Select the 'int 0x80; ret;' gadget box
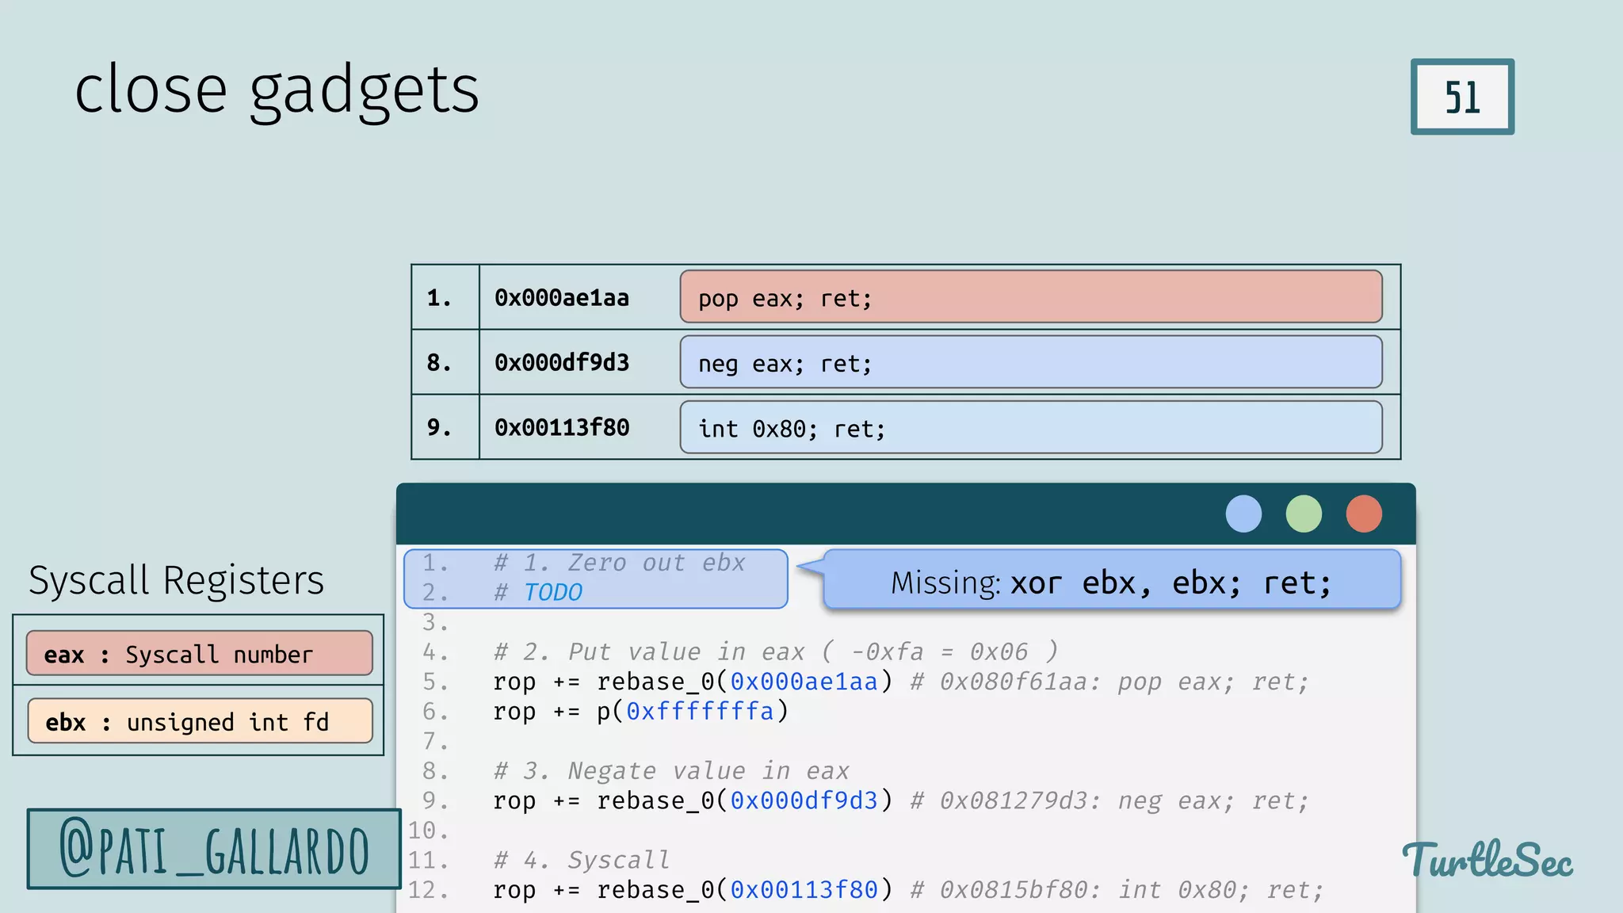The height and width of the screenshot is (913, 1623). 1030,427
